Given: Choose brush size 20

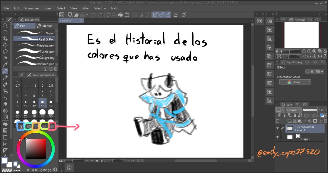Looking at the screenshot, I should point(18,114).
